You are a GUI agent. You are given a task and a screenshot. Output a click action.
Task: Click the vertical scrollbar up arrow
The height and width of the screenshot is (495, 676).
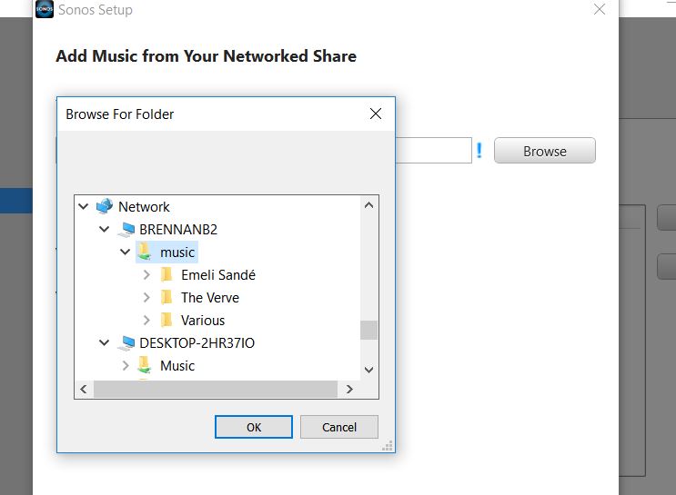368,205
